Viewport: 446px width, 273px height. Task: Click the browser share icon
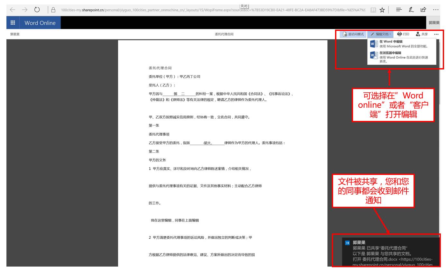pyautogui.click(x=423, y=10)
